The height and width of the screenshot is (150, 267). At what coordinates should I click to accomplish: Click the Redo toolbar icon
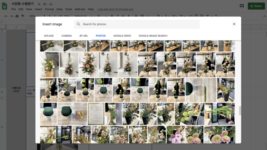(11, 16)
